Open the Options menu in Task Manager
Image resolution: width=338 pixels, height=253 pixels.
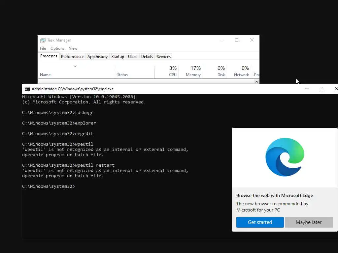click(x=57, y=48)
